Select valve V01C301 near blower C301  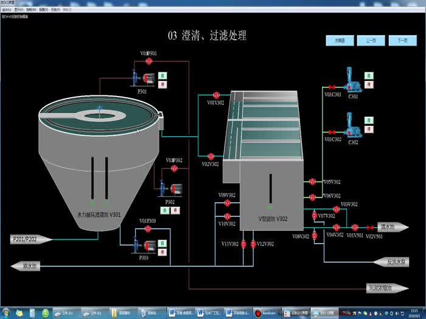[332, 86]
